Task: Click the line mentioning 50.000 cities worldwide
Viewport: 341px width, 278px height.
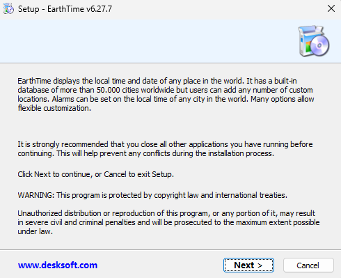Action: (165, 90)
